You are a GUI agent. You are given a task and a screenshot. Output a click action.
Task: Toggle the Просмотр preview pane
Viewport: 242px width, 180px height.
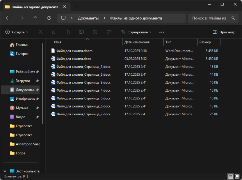(224, 32)
